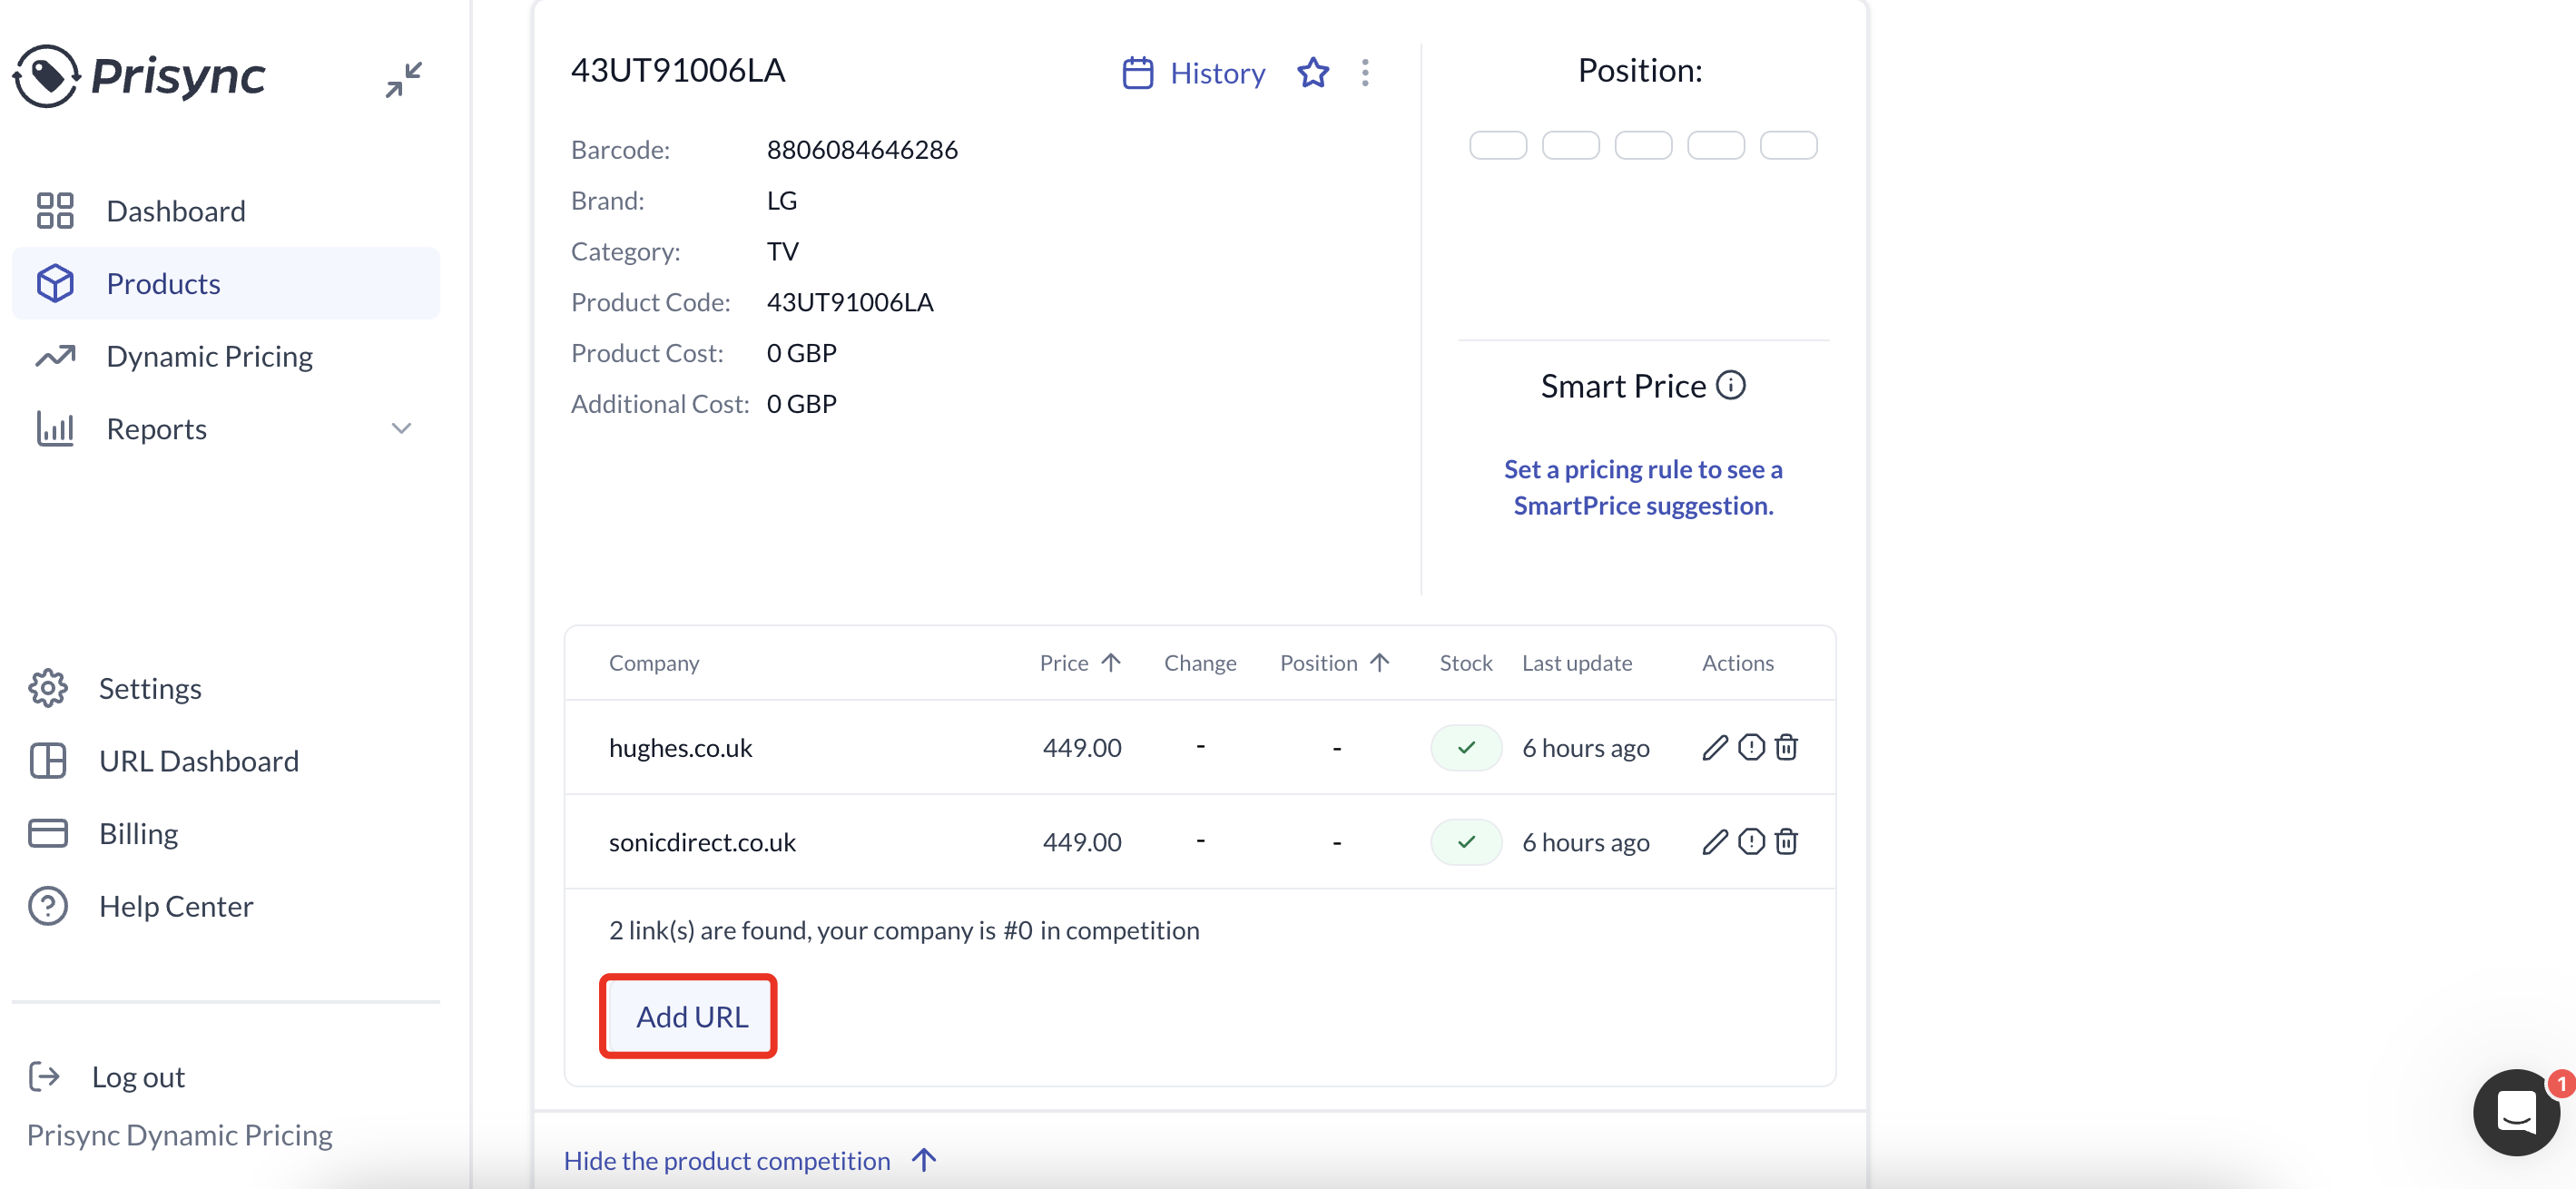The image size is (2576, 1189).
Task: Click the hughes.co.uk warning report icon
Action: pos(1750,747)
